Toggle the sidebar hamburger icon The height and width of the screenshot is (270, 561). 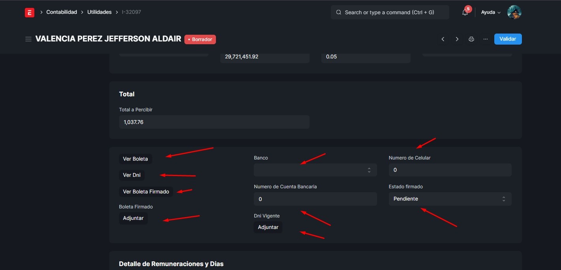pyautogui.click(x=28, y=39)
